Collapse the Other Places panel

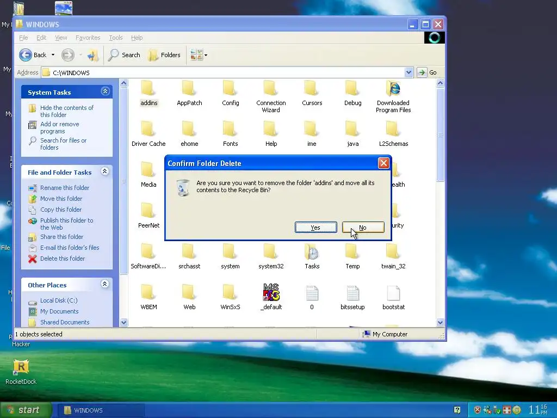pyautogui.click(x=105, y=284)
